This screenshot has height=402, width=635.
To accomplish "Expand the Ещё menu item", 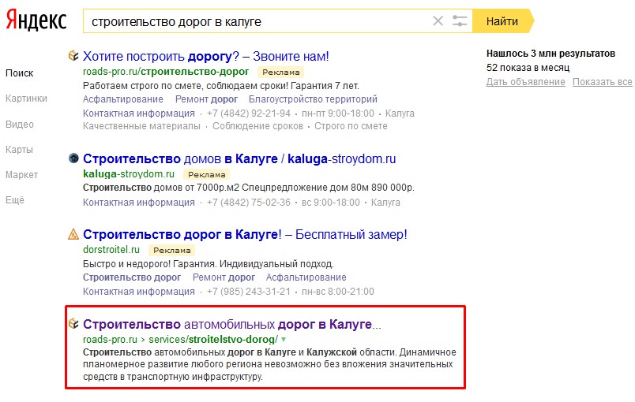I will click(15, 200).
